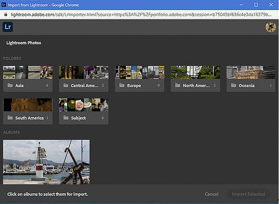Click the North America folder icon
This screenshot has width=279, height=204.
click(x=178, y=85)
